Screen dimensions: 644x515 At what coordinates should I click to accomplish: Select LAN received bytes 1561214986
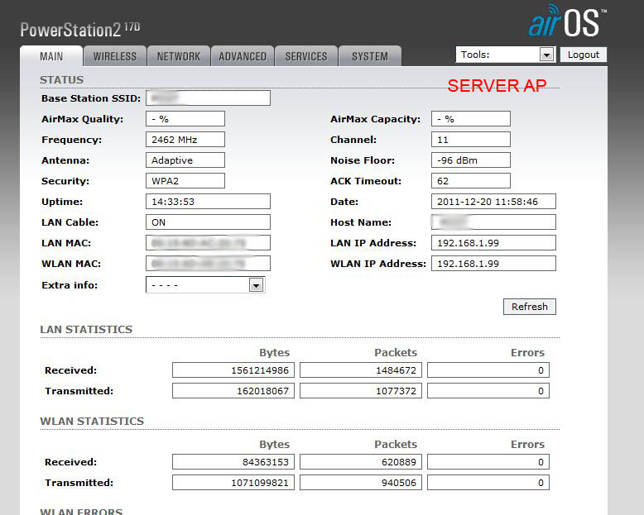click(x=233, y=370)
